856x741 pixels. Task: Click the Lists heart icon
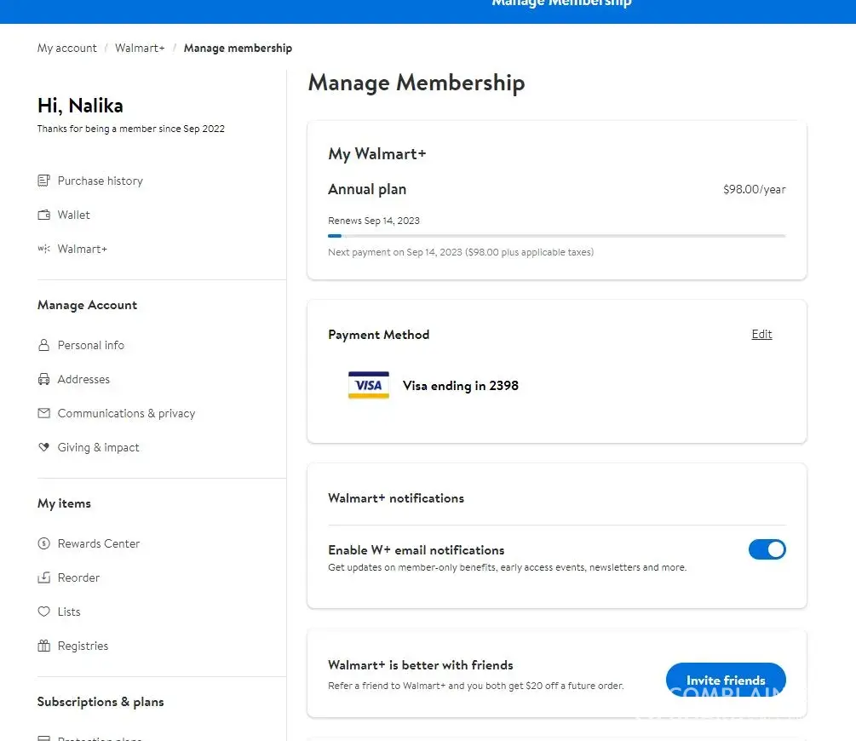(x=44, y=612)
